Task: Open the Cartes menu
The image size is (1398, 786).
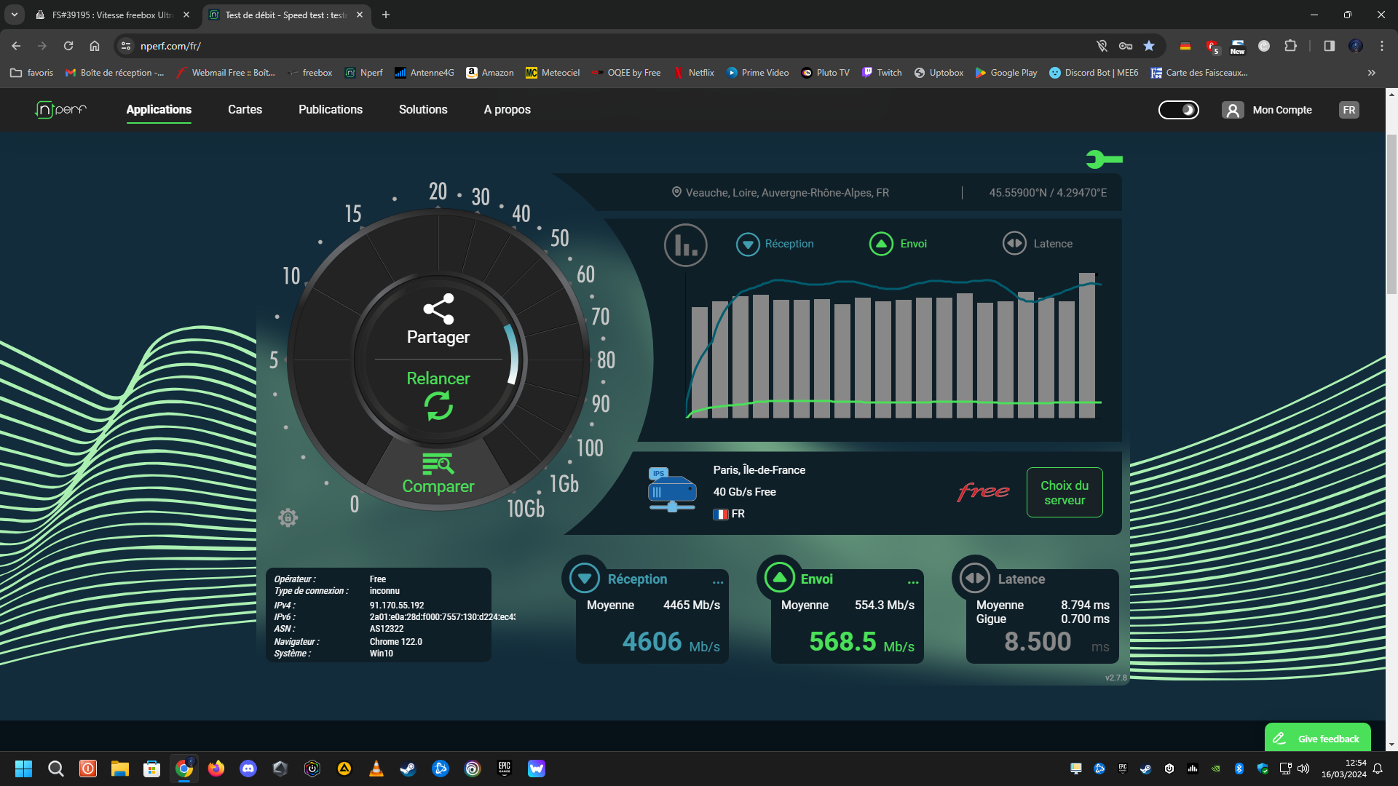Action: click(x=245, y=110)
